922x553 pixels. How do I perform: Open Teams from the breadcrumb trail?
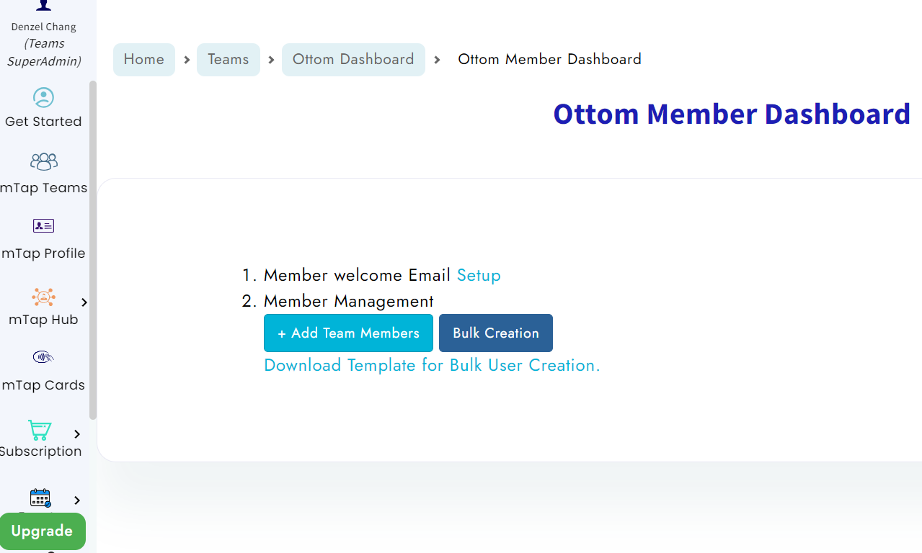point(228,59)
